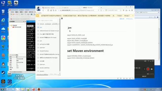
Task: Open the Windows Start menu
Action: pos(2,89)
